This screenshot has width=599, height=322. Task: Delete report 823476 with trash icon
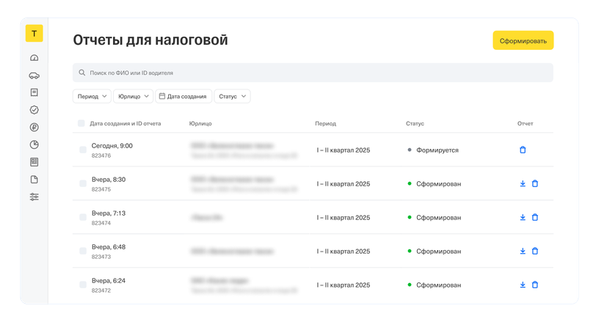click(523, 150)
